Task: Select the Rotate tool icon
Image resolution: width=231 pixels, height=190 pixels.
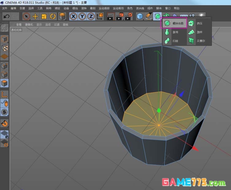Action: (53, 16)
